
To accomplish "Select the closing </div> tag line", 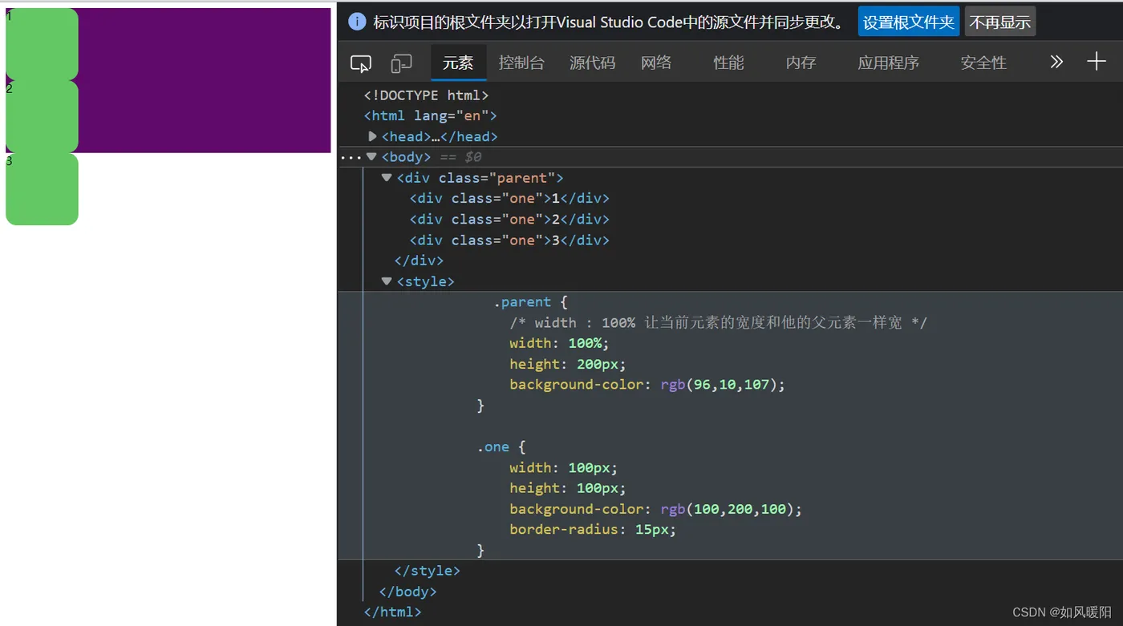I will (419, 260).
